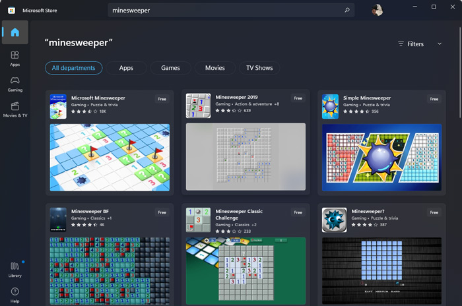Go to Gaming in the sidebar

point(15,84)
